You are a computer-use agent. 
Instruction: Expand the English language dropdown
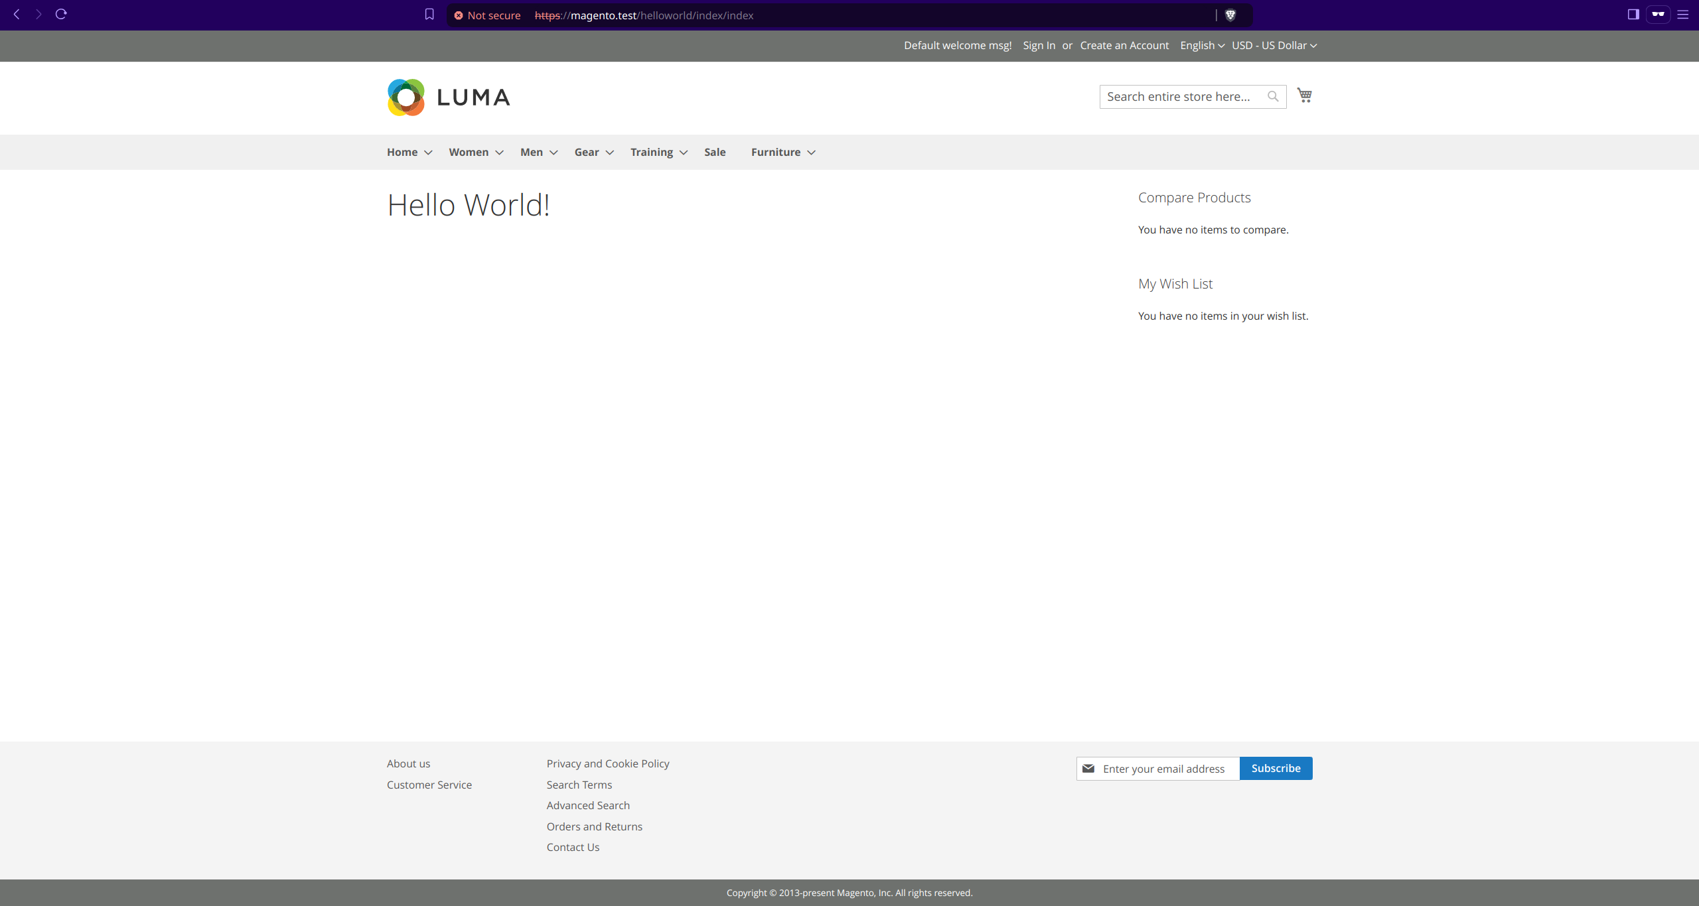pos(1202,46)
